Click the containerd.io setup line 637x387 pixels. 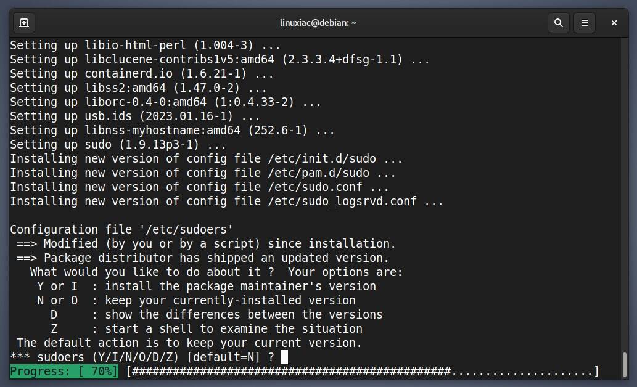pyautogui.click(x=142, y=74)
